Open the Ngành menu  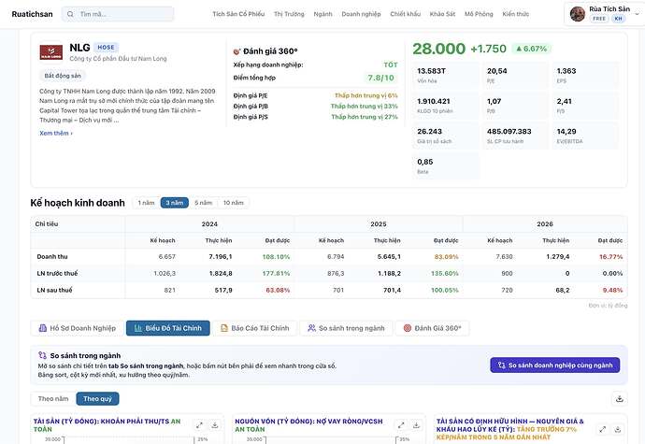[x=322, y=14]
